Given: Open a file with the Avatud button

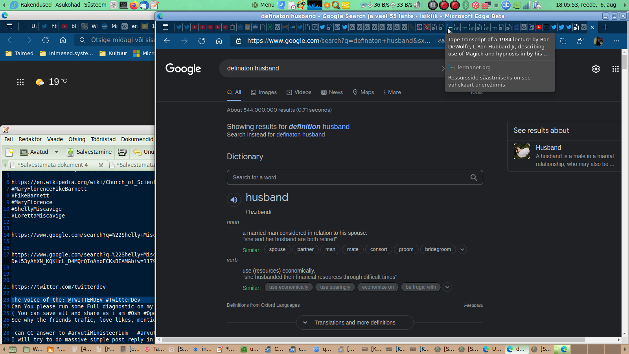Looking at the screenshot, I should tap(35, 152).
